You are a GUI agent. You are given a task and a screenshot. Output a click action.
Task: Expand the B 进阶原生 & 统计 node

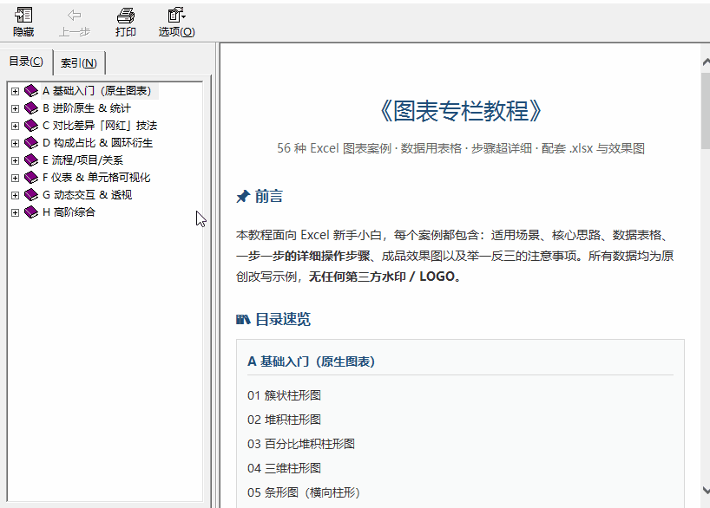click(15, 108)
